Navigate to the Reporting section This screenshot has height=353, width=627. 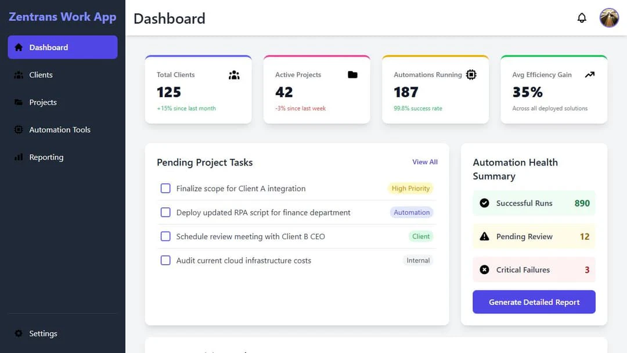[46, 157]
